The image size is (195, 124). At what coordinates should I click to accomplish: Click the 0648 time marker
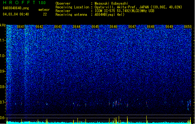coord(151,27)
